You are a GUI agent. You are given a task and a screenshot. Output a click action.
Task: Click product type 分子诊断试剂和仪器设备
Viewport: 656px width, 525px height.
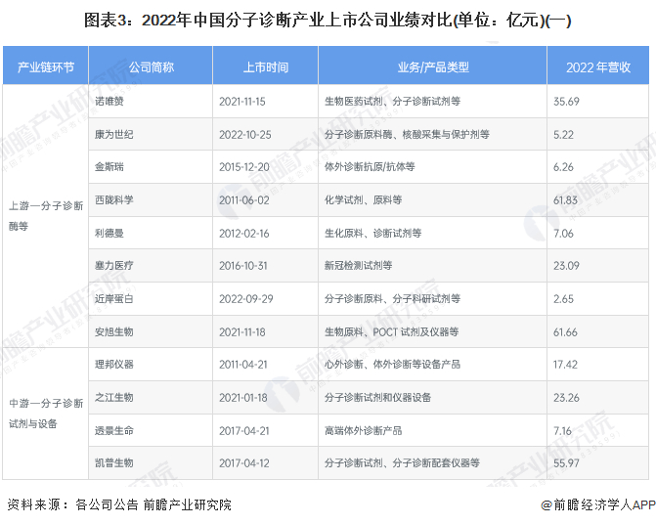tap(377, 397)
